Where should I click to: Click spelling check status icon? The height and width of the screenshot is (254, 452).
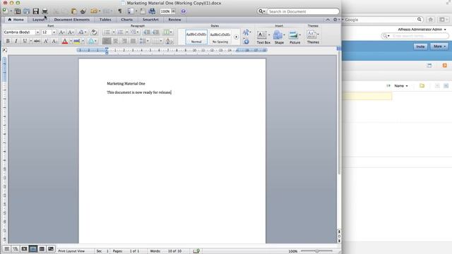click(196, 251)
